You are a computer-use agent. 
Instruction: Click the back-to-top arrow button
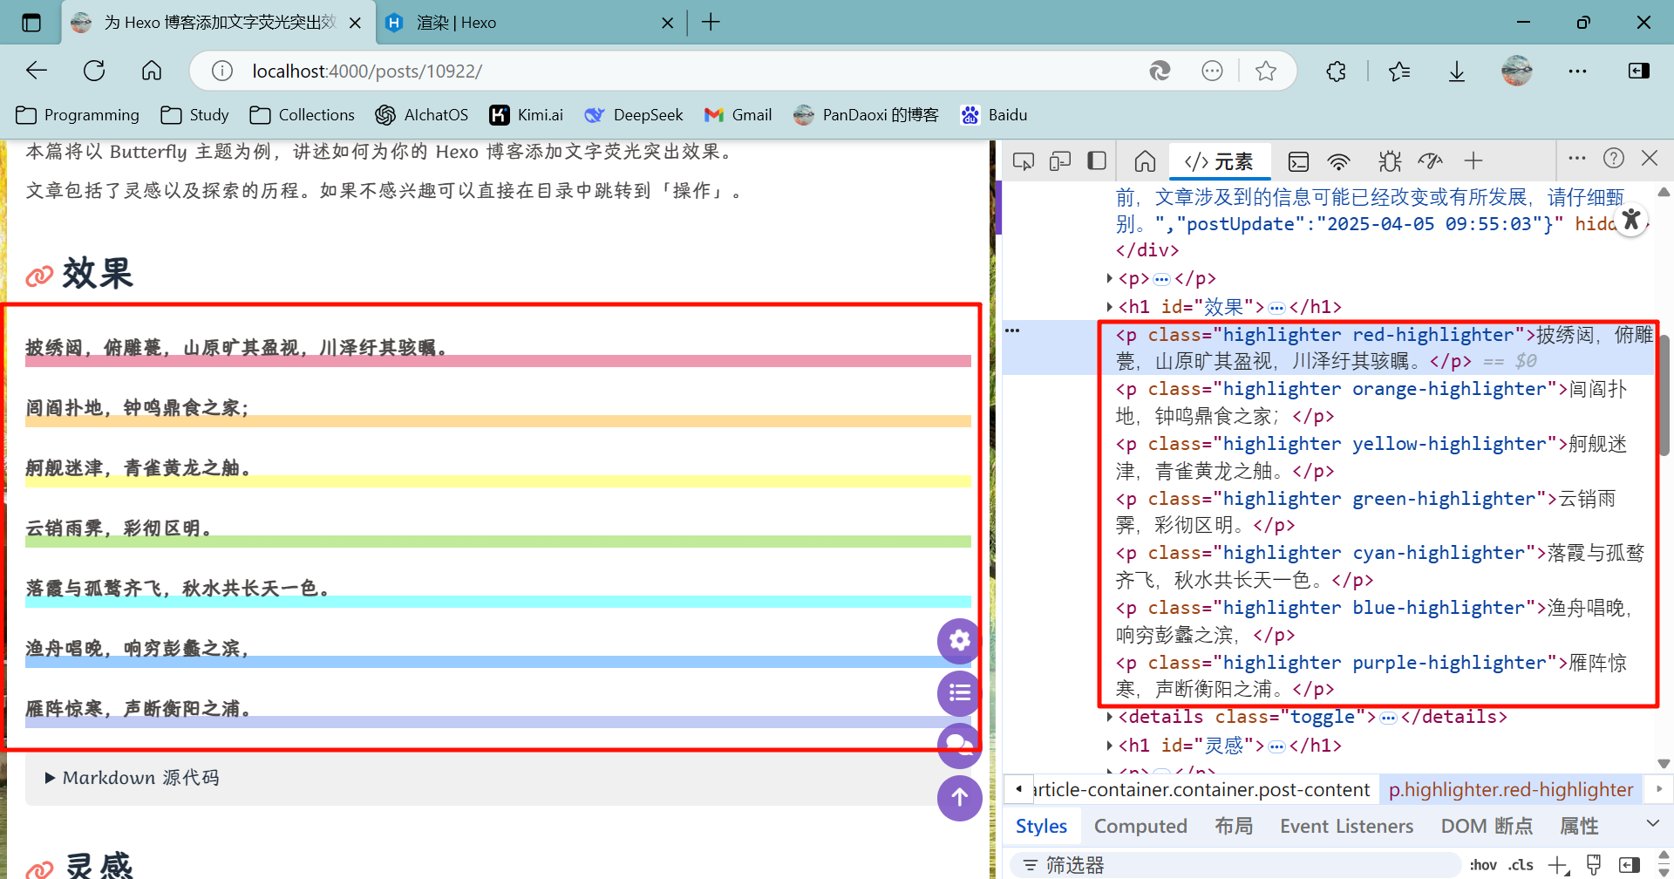pos(959,798)
